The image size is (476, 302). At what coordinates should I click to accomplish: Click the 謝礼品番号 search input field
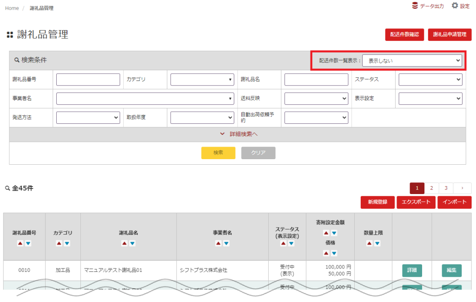[88, 80]
